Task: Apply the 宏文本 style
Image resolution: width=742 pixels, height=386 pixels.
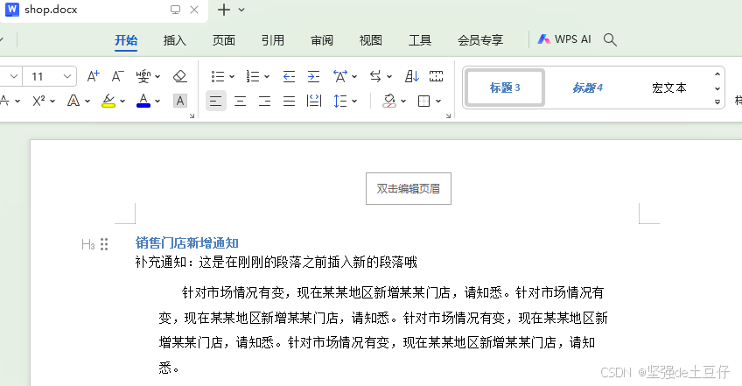Action: tap(668, 88)
